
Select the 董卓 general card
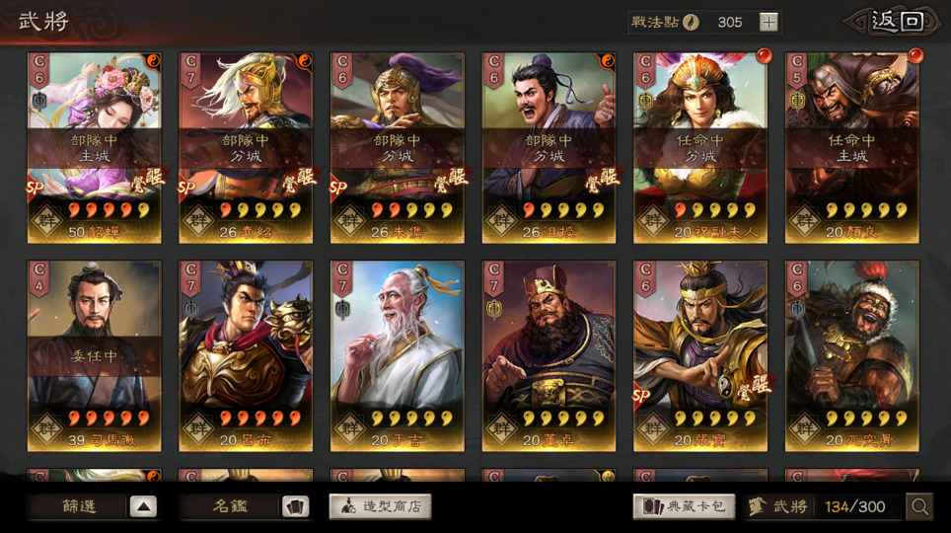click(x=549, y=355)
